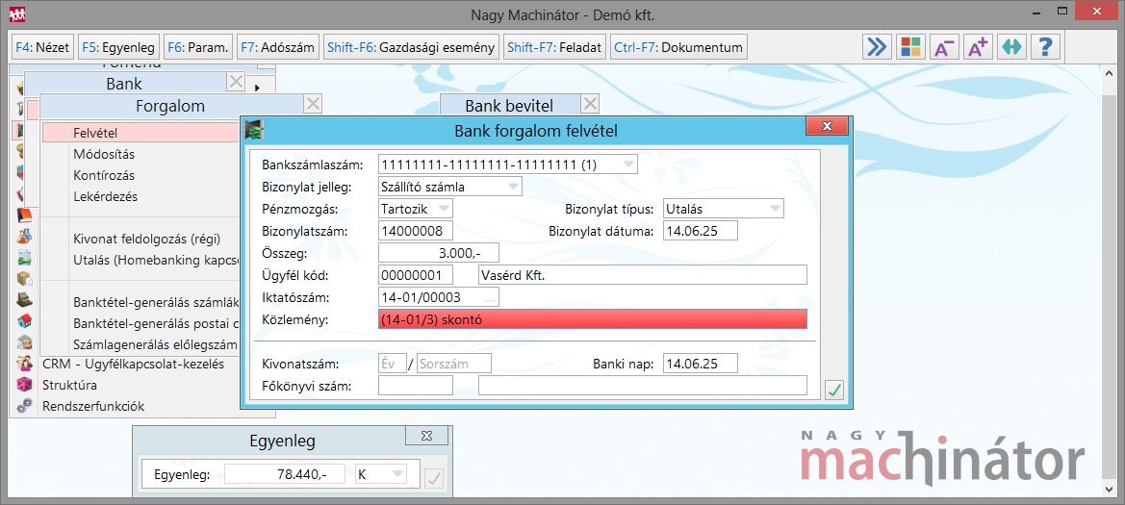Close the Egyenleg panel
Viewport: 1125px width, 505px height.
pyautogui.click(x=427, y=436)
